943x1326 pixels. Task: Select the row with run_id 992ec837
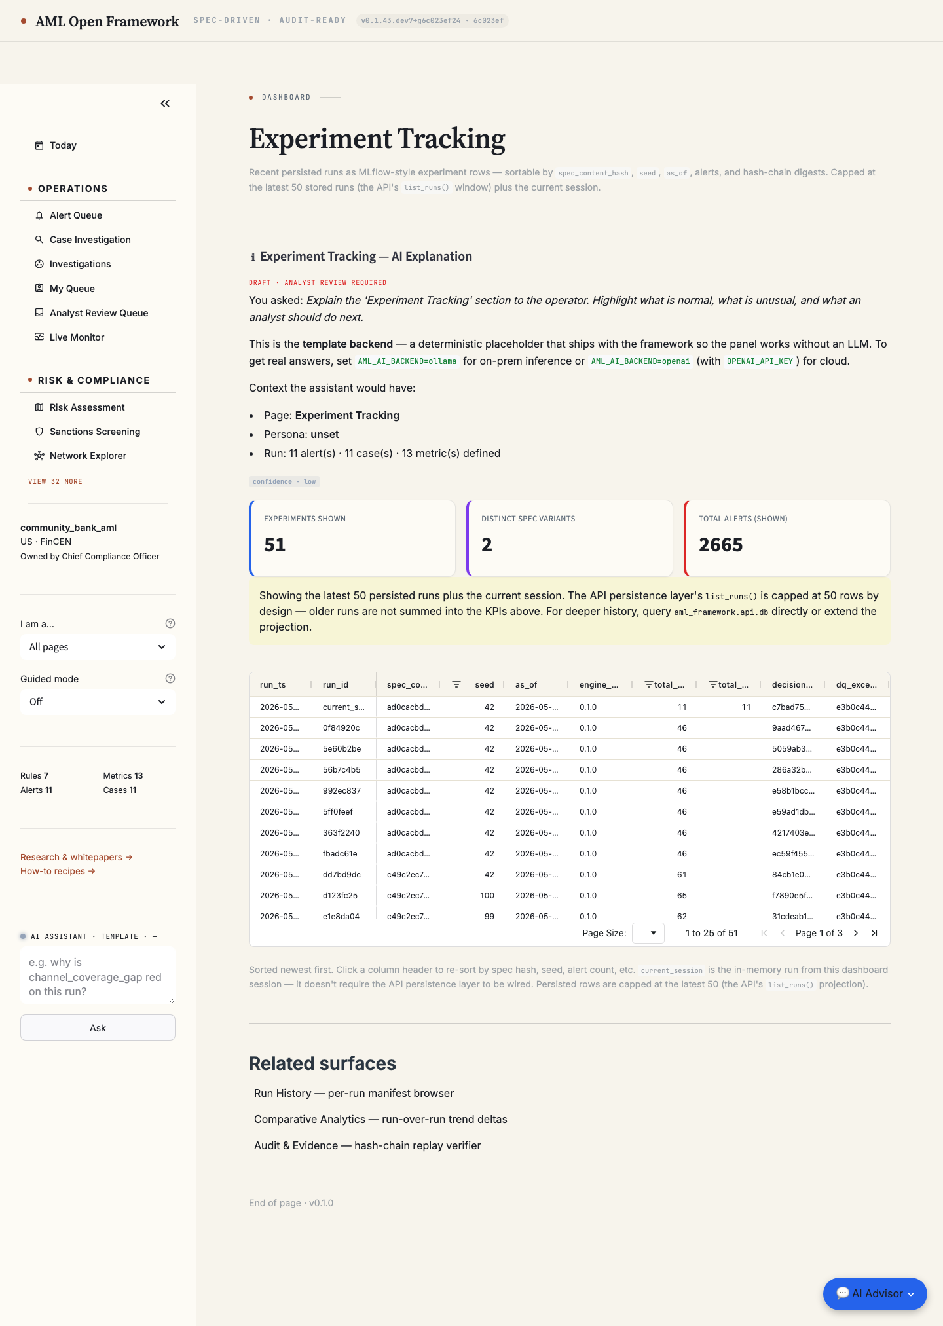pyautogui.click(x=569, y=791)
